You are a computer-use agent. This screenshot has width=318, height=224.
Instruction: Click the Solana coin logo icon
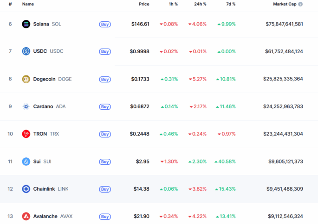26,24
